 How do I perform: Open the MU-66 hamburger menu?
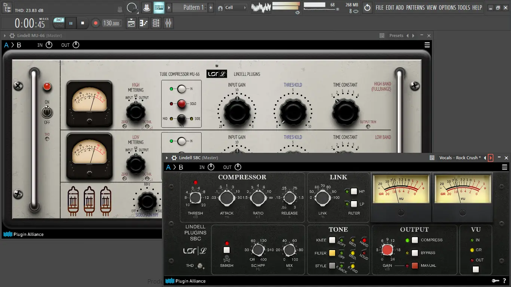tap(427, 45)
